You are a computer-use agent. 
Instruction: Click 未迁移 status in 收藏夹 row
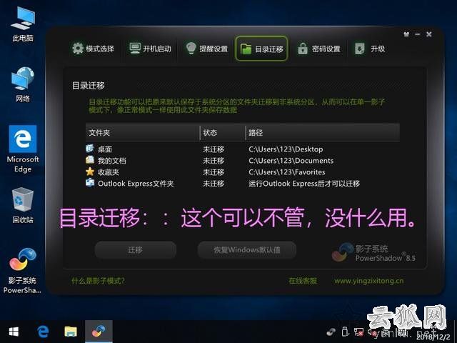tap(214, 172)
